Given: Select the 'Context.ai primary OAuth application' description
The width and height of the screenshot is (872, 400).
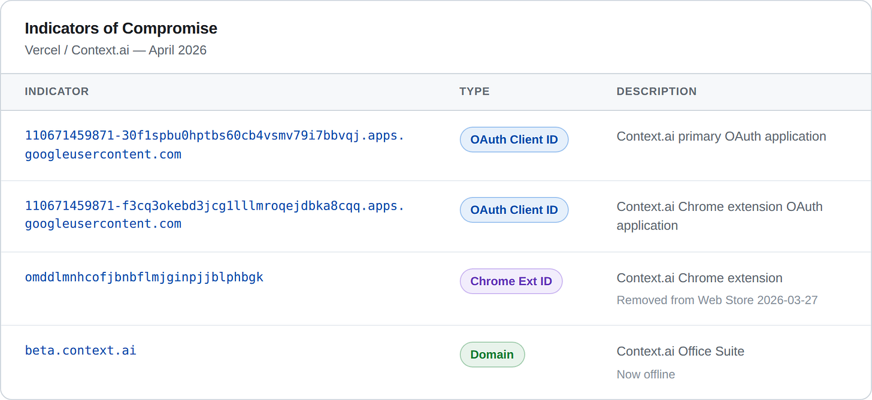Looking at the screenshot, I should point(721,137).
